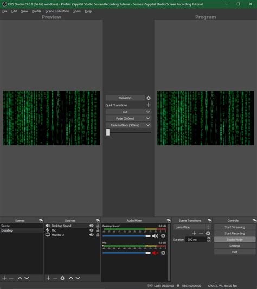
Task: Hide the Desktop Sound source
Action: coord(92,226)
